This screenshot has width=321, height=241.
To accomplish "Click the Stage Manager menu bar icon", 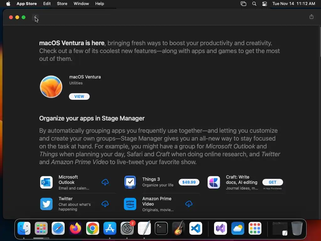I will coord(243,3).
